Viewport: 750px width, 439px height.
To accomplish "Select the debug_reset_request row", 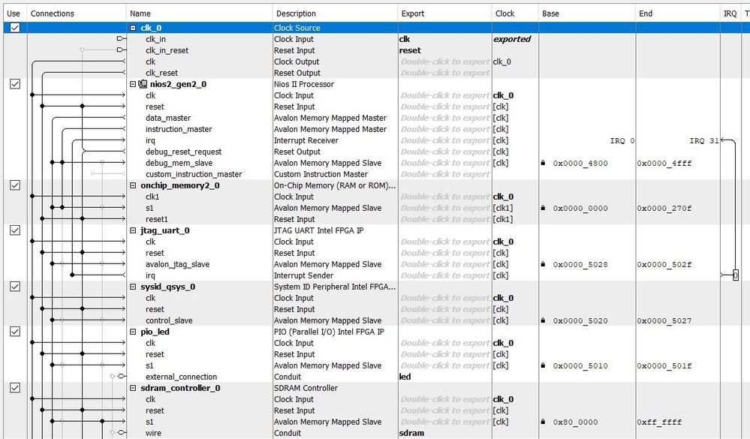I will click(x=184, y=152).
